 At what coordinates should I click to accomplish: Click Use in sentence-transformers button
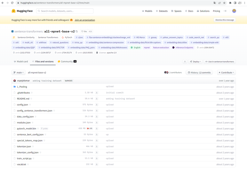point(220,61)
